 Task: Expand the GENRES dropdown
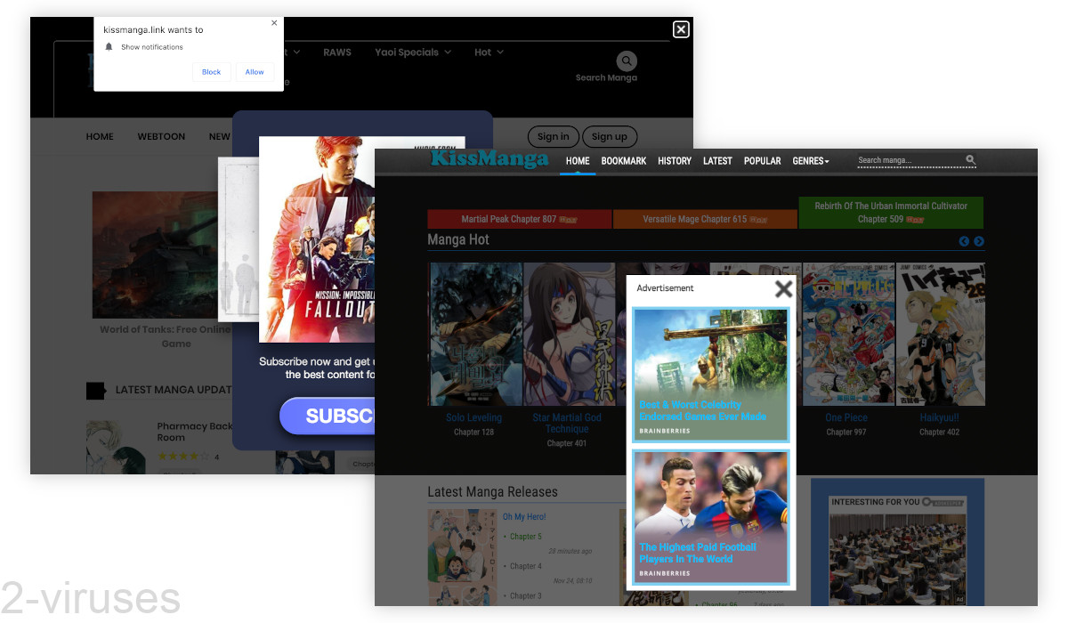(x=811, y=161)
